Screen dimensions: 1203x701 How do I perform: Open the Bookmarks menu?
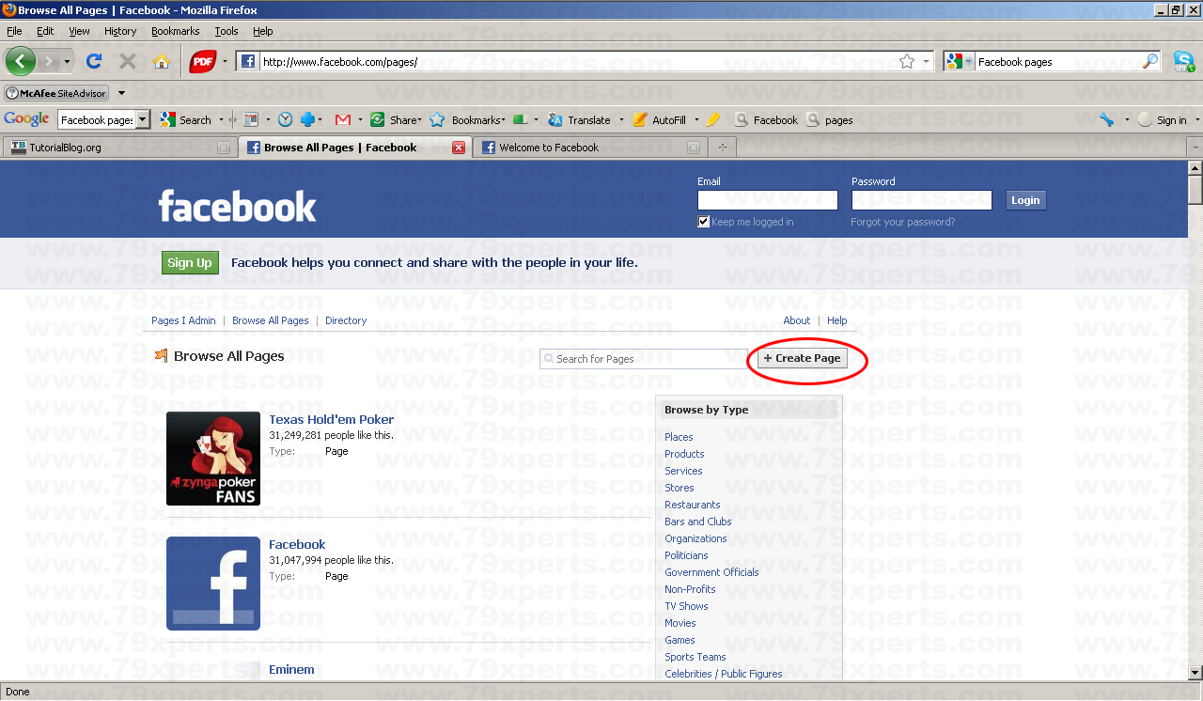click(175, 31)
